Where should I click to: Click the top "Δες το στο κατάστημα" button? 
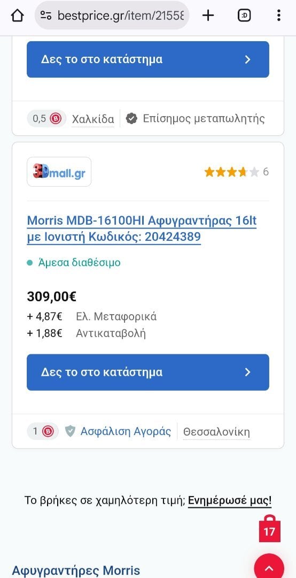(x=148, y=59)
